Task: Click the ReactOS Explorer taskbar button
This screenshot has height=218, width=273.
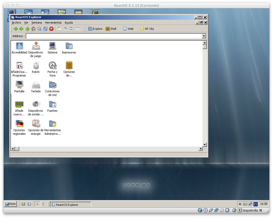Action: (x=71, y=205)
